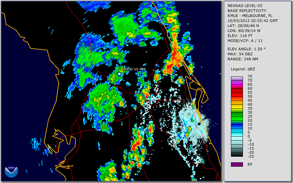
Task: Click the '10700 US 441' map label
Action: click(134, 69)
